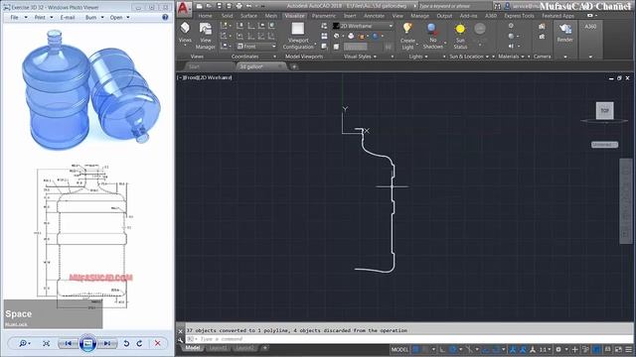Go to the previous image in Photo Viewer
The height and width of the screenshot is (357, 636).
[x=69, y=343]
